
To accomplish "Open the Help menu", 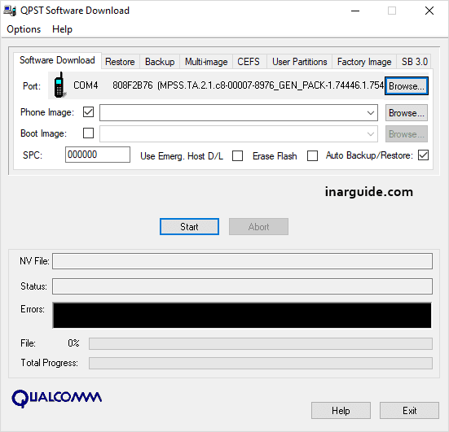I will click(62, 29).
